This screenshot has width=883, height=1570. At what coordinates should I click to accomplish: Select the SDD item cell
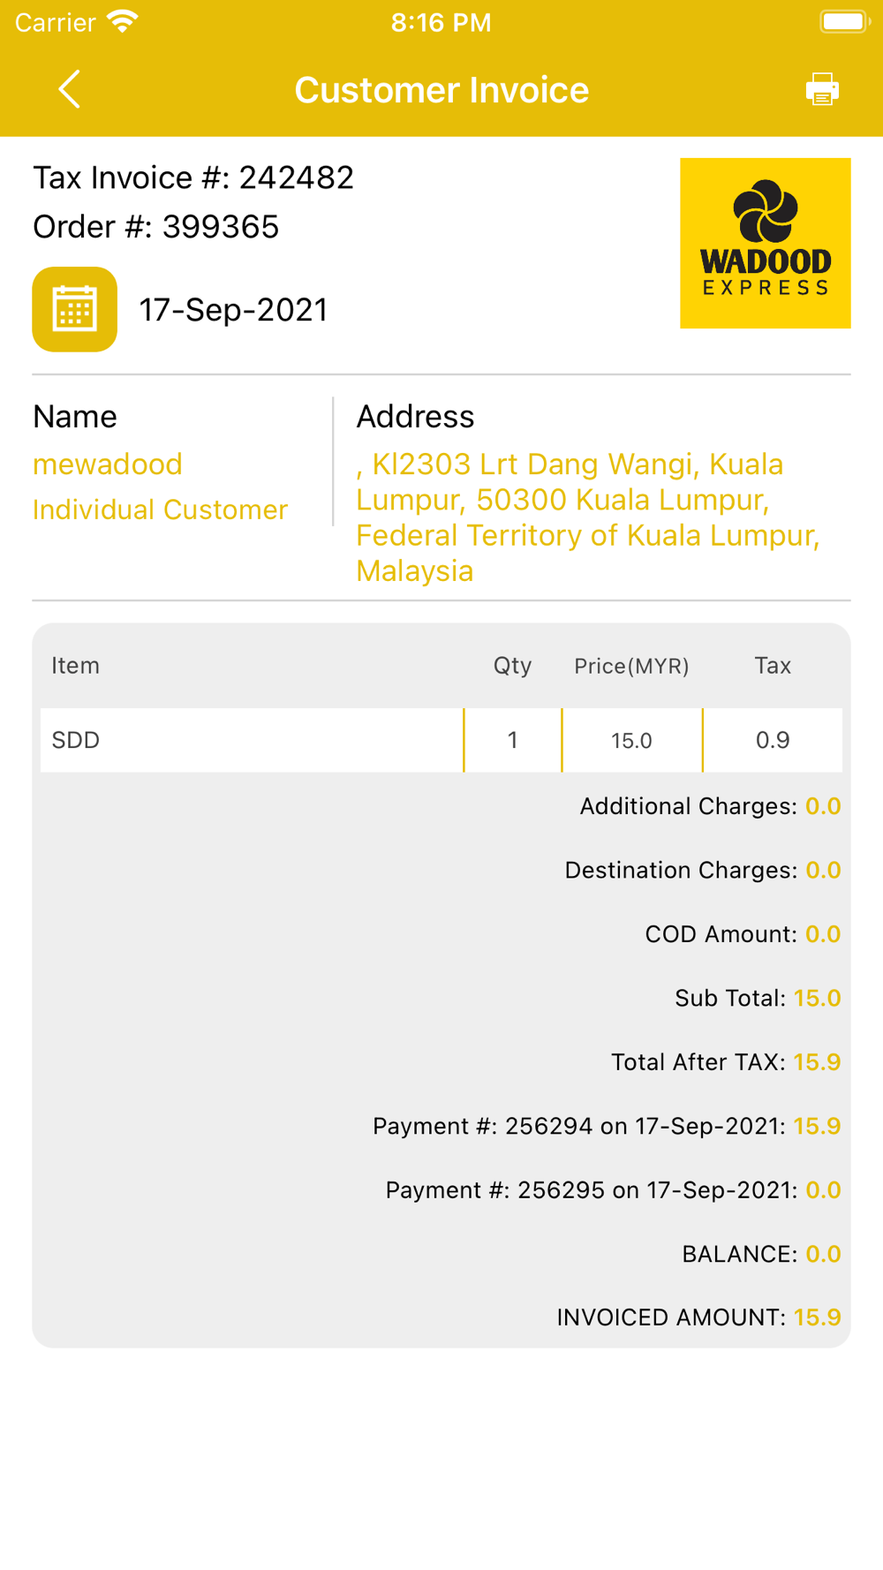(x=252, y=740)
